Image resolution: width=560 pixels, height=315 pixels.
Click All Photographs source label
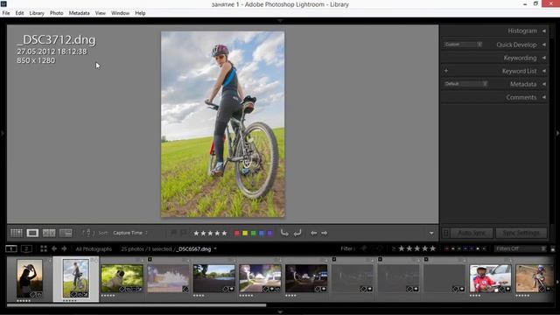click(x=94, y=248)
